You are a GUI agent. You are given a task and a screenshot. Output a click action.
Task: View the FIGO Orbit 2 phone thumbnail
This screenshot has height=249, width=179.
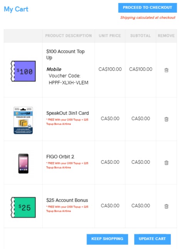[x=23, y=163]
